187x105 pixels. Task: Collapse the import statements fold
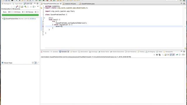point(44,8)
